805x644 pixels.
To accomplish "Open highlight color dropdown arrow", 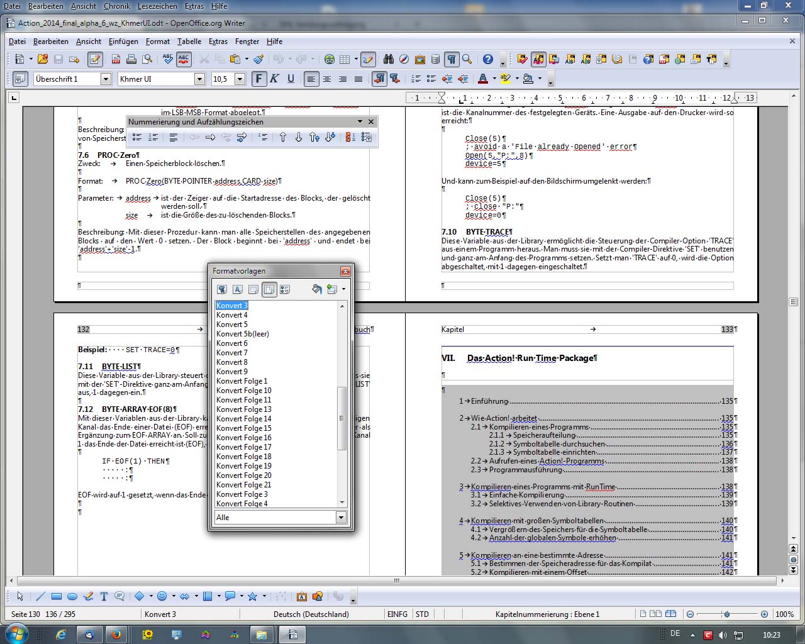I will pos(517,79).
